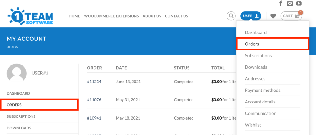Open the Contact Us page
This screenshot has height=135, width=316.
pos(177,16)
